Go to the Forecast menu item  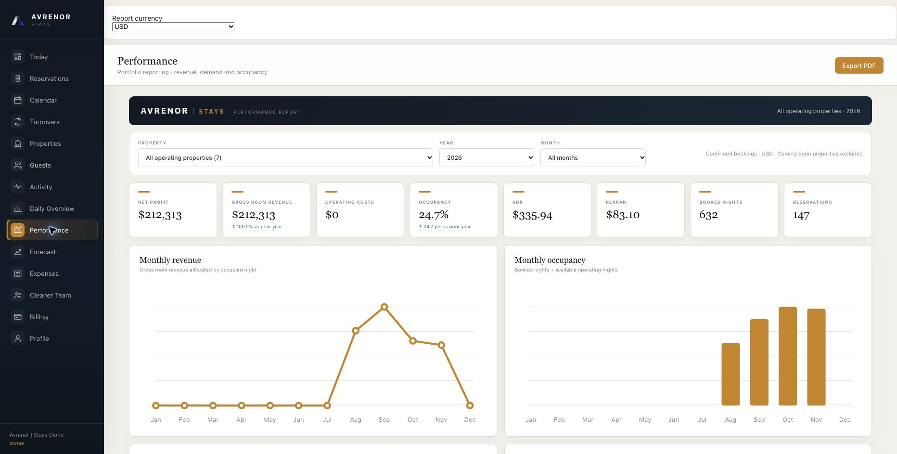click(x=52, y=252)
